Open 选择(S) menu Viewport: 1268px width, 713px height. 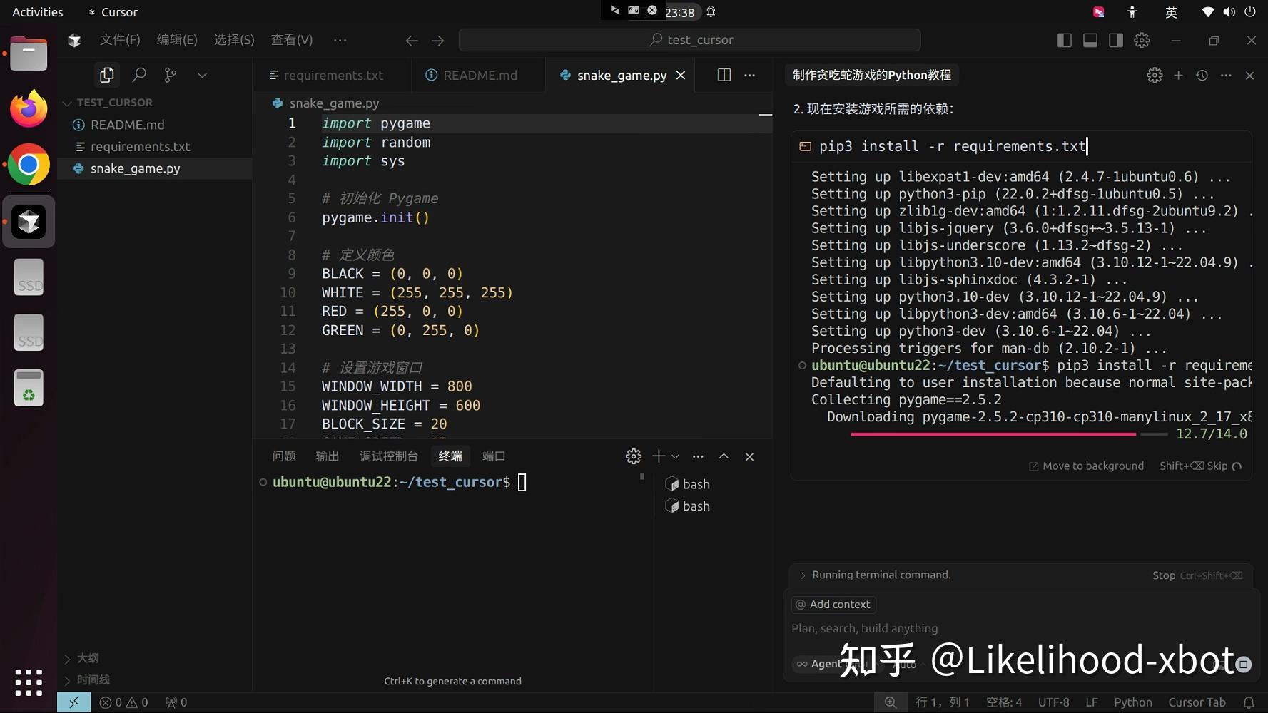click(234, 40)
